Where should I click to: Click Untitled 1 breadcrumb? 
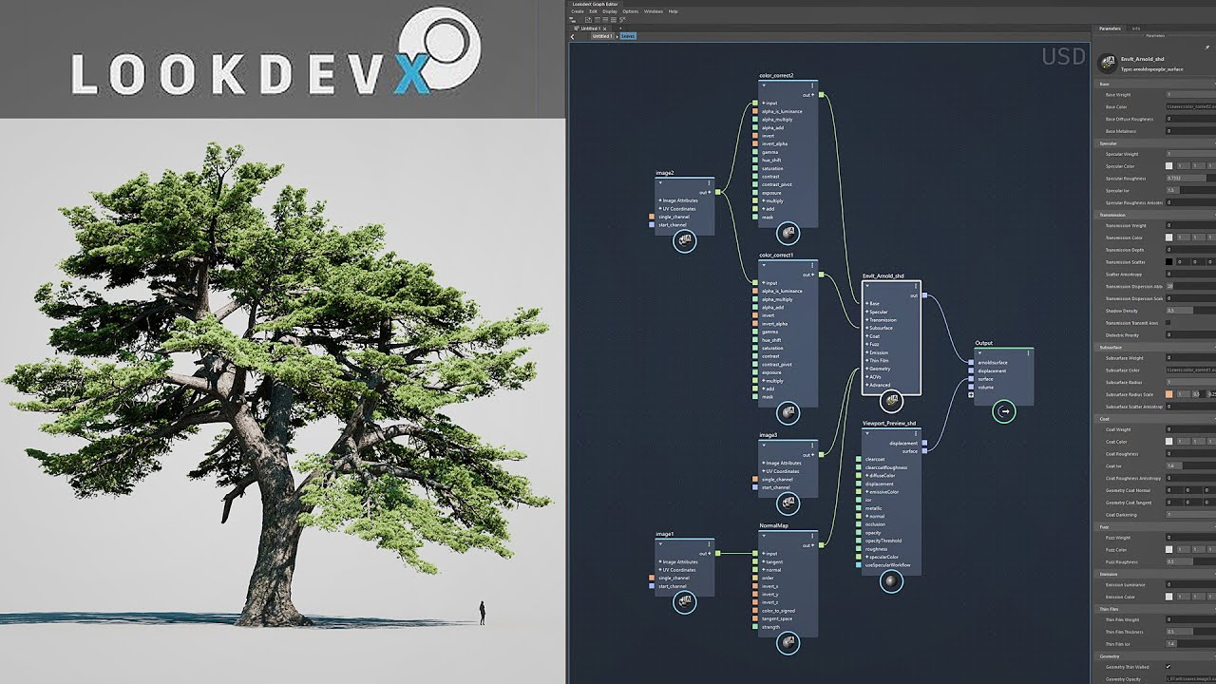(x=602, y=36)
